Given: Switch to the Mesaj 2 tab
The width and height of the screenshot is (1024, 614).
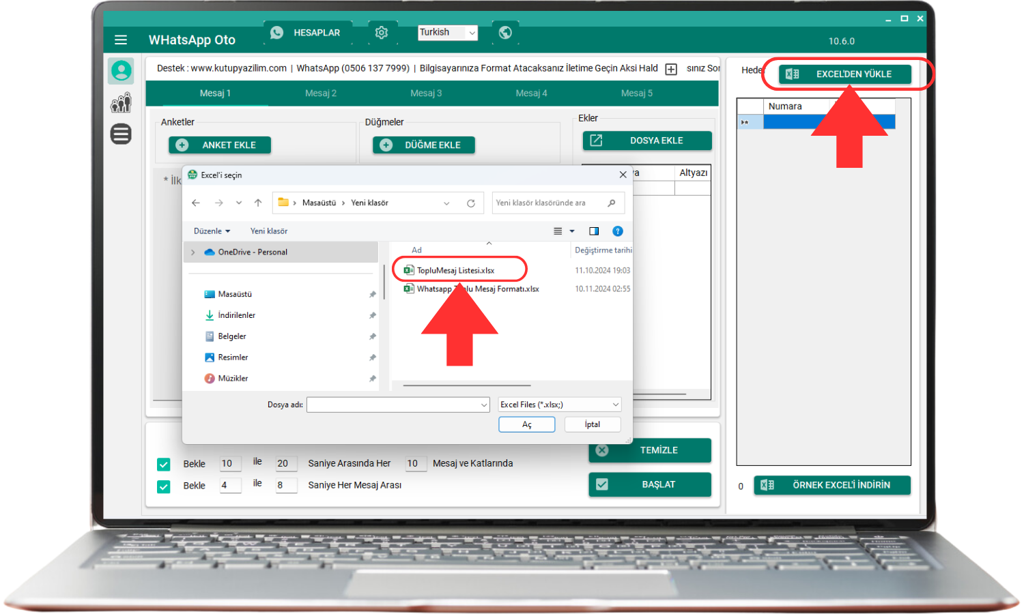Looking at the screenshot, I should (x=321, y=93).
